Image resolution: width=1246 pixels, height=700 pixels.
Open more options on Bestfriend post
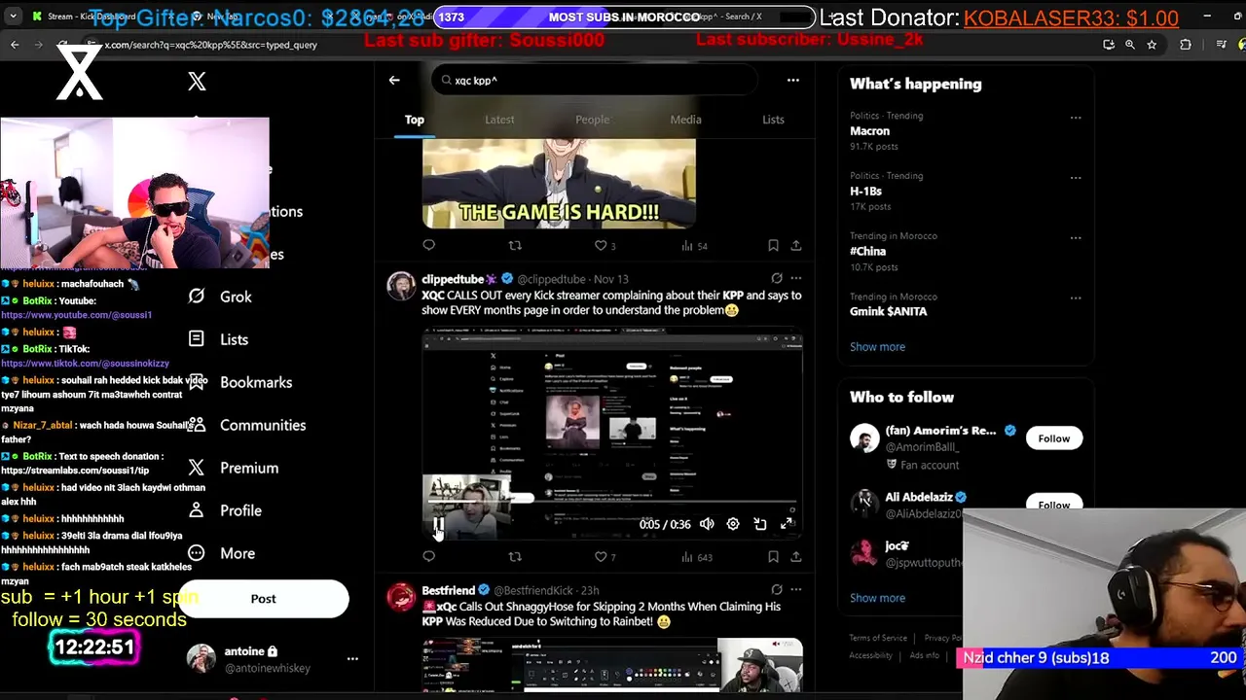[x=796, y=590]
